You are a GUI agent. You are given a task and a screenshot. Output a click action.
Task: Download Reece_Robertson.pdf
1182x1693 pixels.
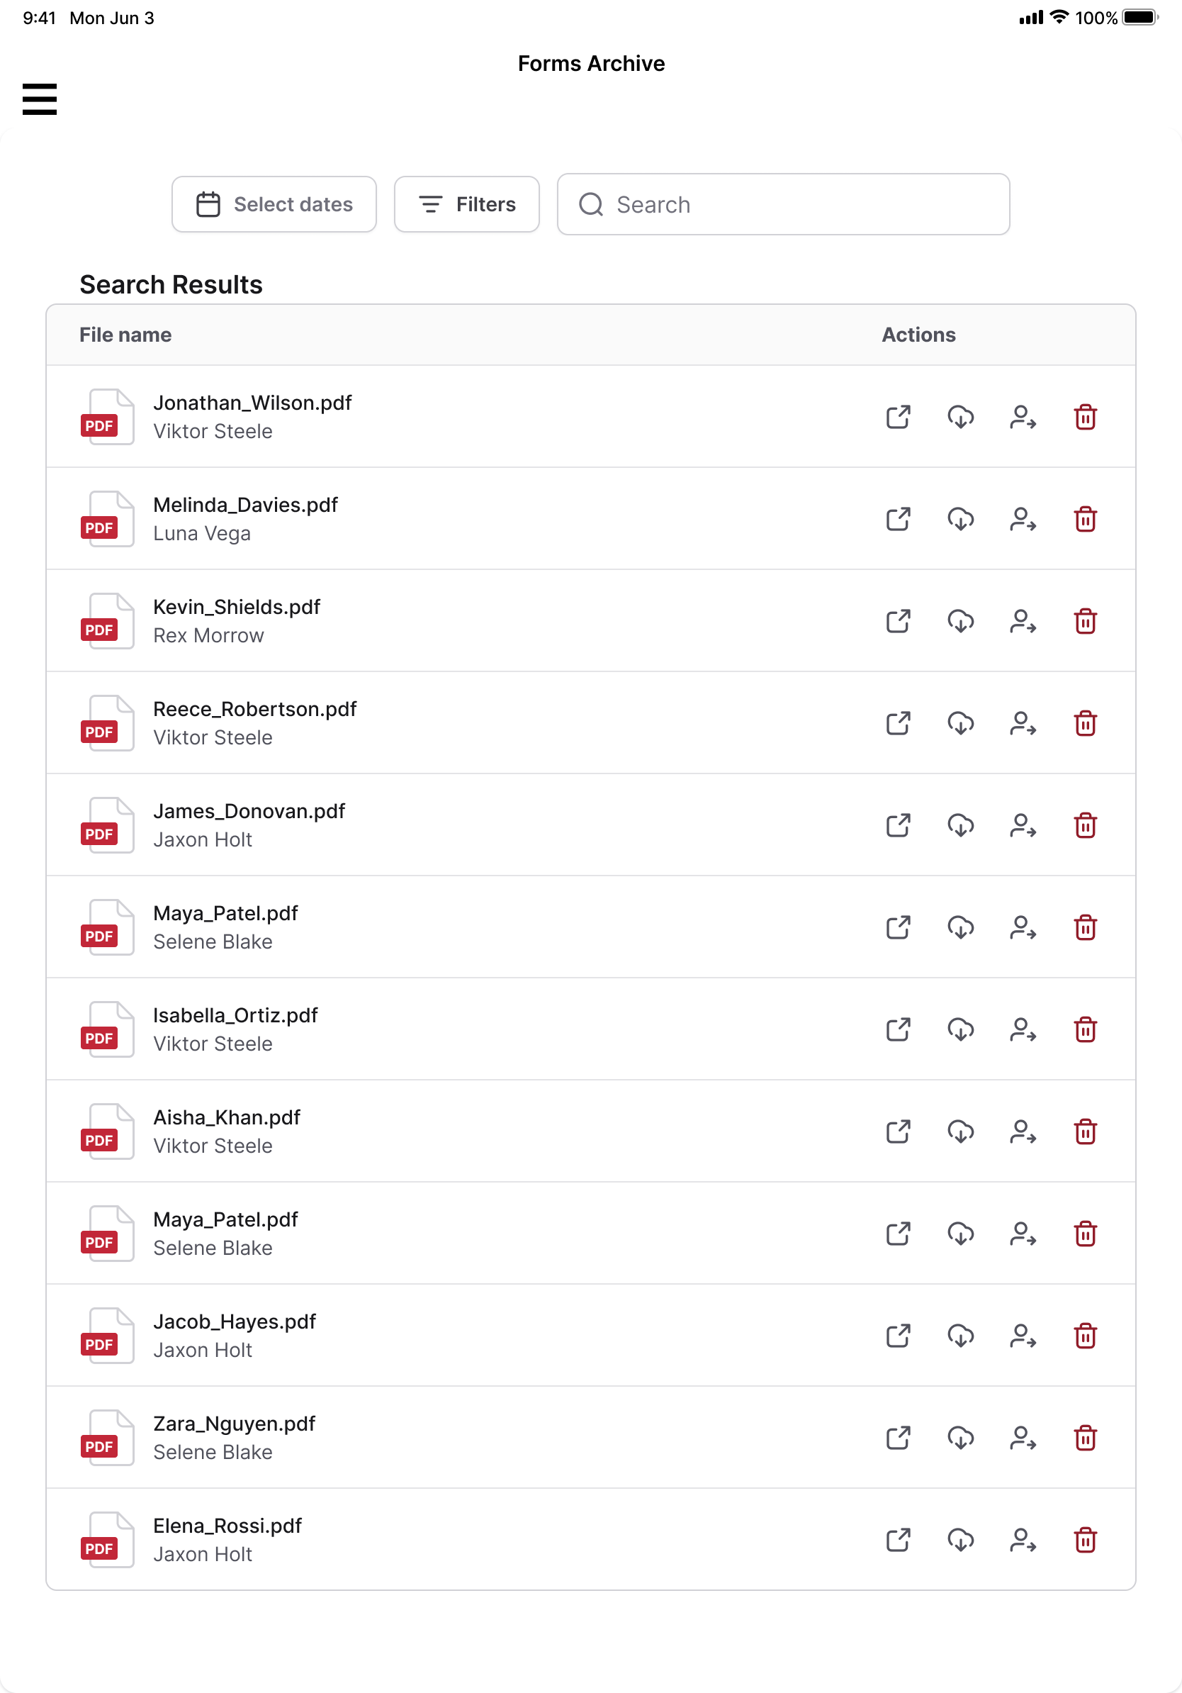point(961,723)
